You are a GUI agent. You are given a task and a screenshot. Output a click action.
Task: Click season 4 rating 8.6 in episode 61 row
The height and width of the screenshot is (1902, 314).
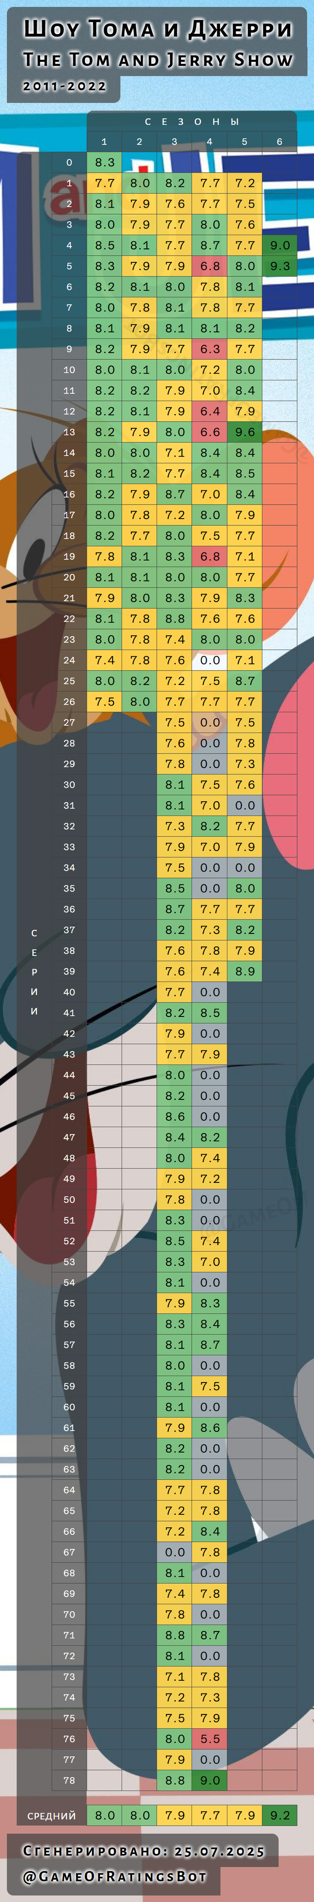coord(210,1427)
